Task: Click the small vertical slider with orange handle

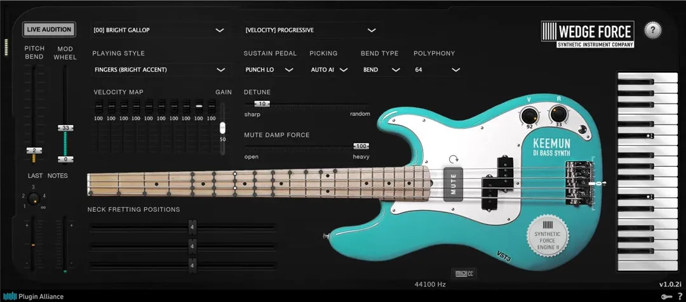Action: (x=33, y=245)
